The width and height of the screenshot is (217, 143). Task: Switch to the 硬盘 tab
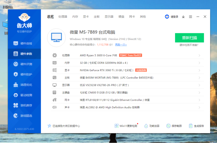pyautogui.click(x=121, y=17)
